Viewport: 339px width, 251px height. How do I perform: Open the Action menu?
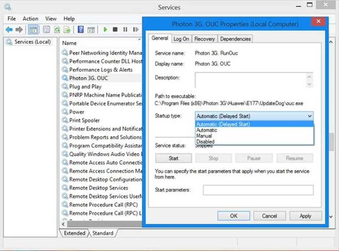tap(31, 19)
